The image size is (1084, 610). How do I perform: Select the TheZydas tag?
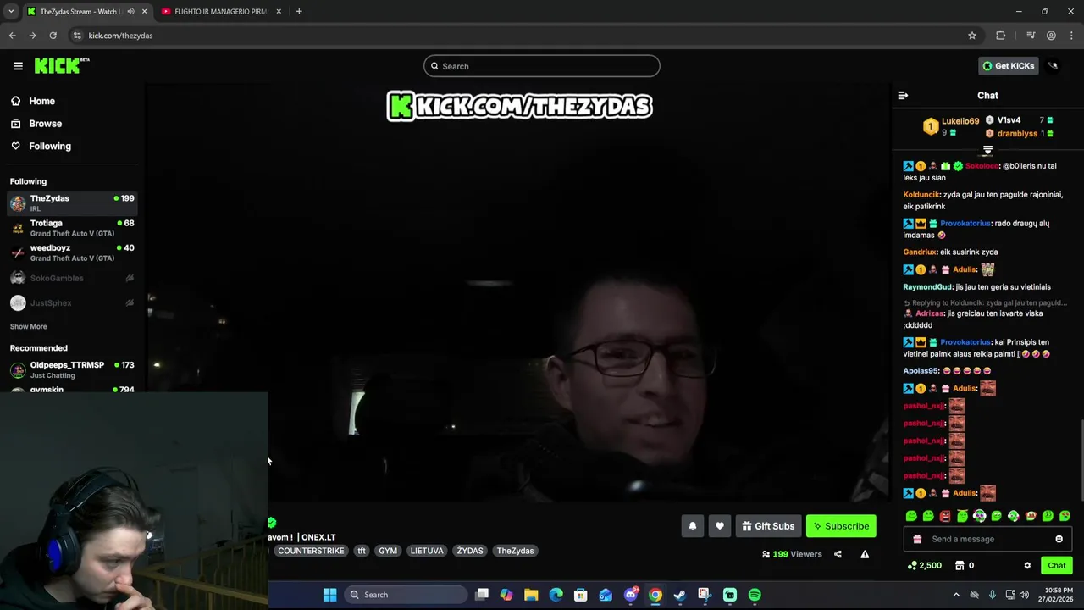coord(515,551)
